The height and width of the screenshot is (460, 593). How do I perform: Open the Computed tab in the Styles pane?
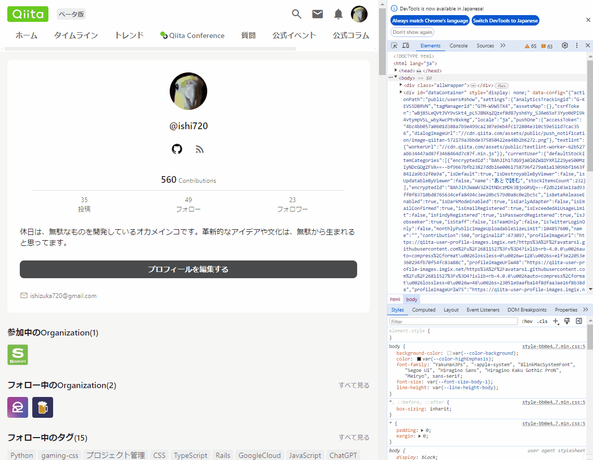(x=424, y=309)
